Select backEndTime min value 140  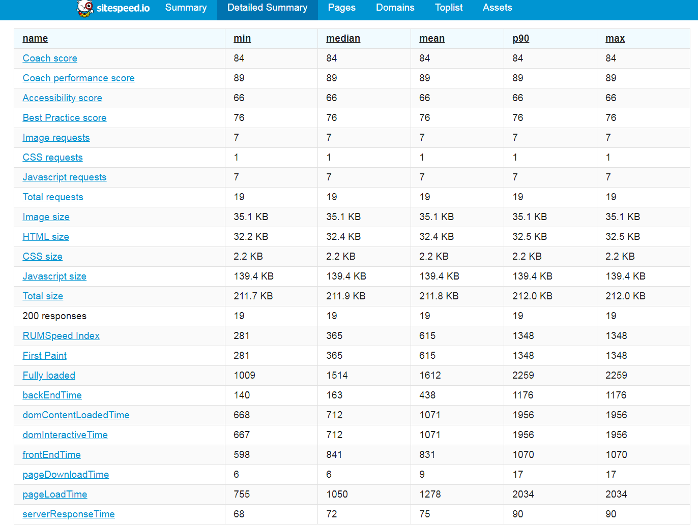click(x=242, y=395)
